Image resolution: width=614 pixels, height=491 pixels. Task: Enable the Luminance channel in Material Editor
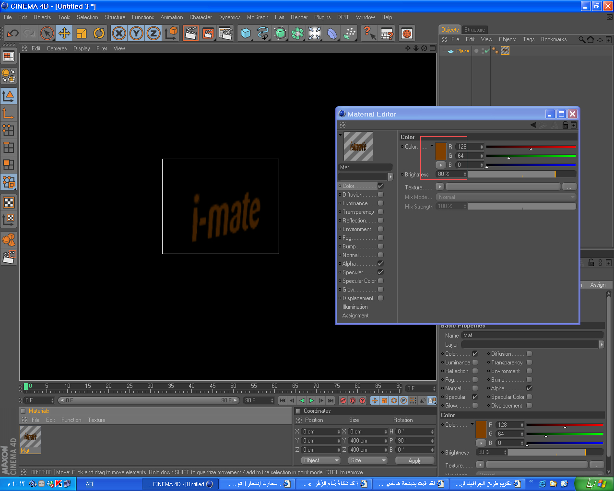click(x=380, y=203)
